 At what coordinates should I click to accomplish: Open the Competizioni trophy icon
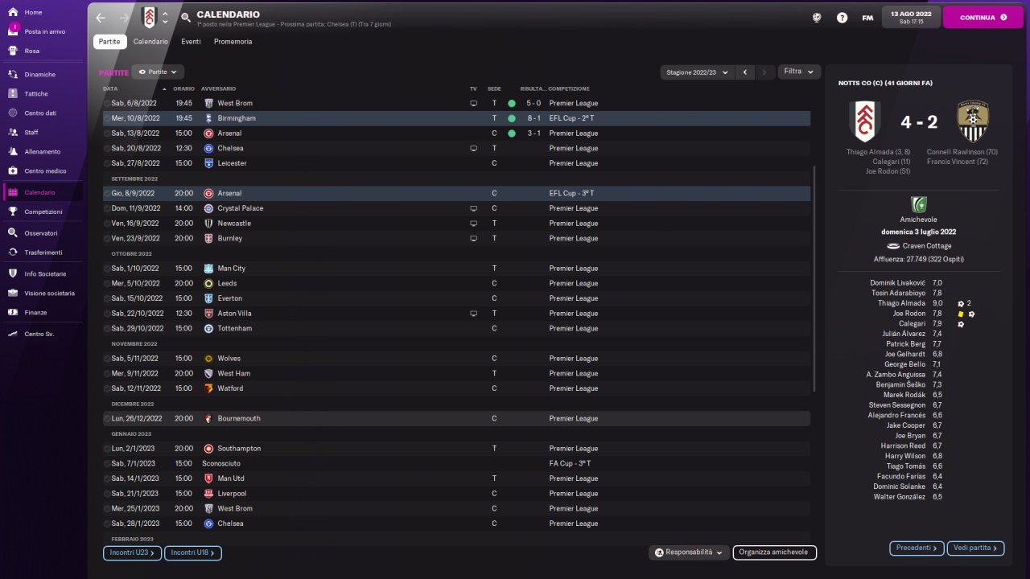click(13, 211)
